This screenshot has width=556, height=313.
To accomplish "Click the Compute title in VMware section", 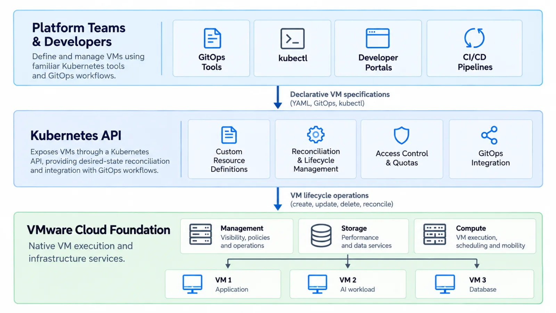I will pyautogui.click(x=471, y=228).
